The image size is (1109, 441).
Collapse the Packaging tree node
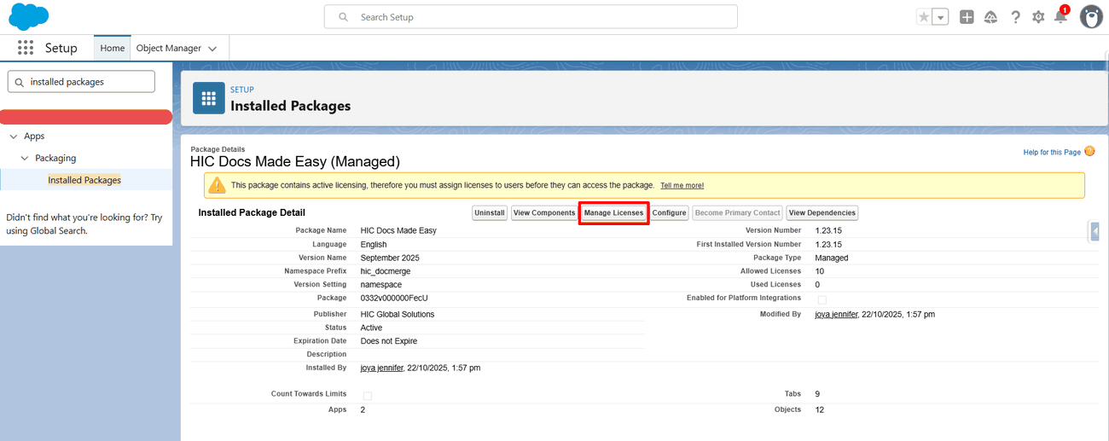25,159
